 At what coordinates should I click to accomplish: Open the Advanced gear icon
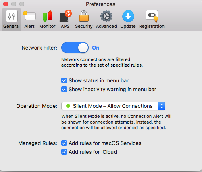106,16
